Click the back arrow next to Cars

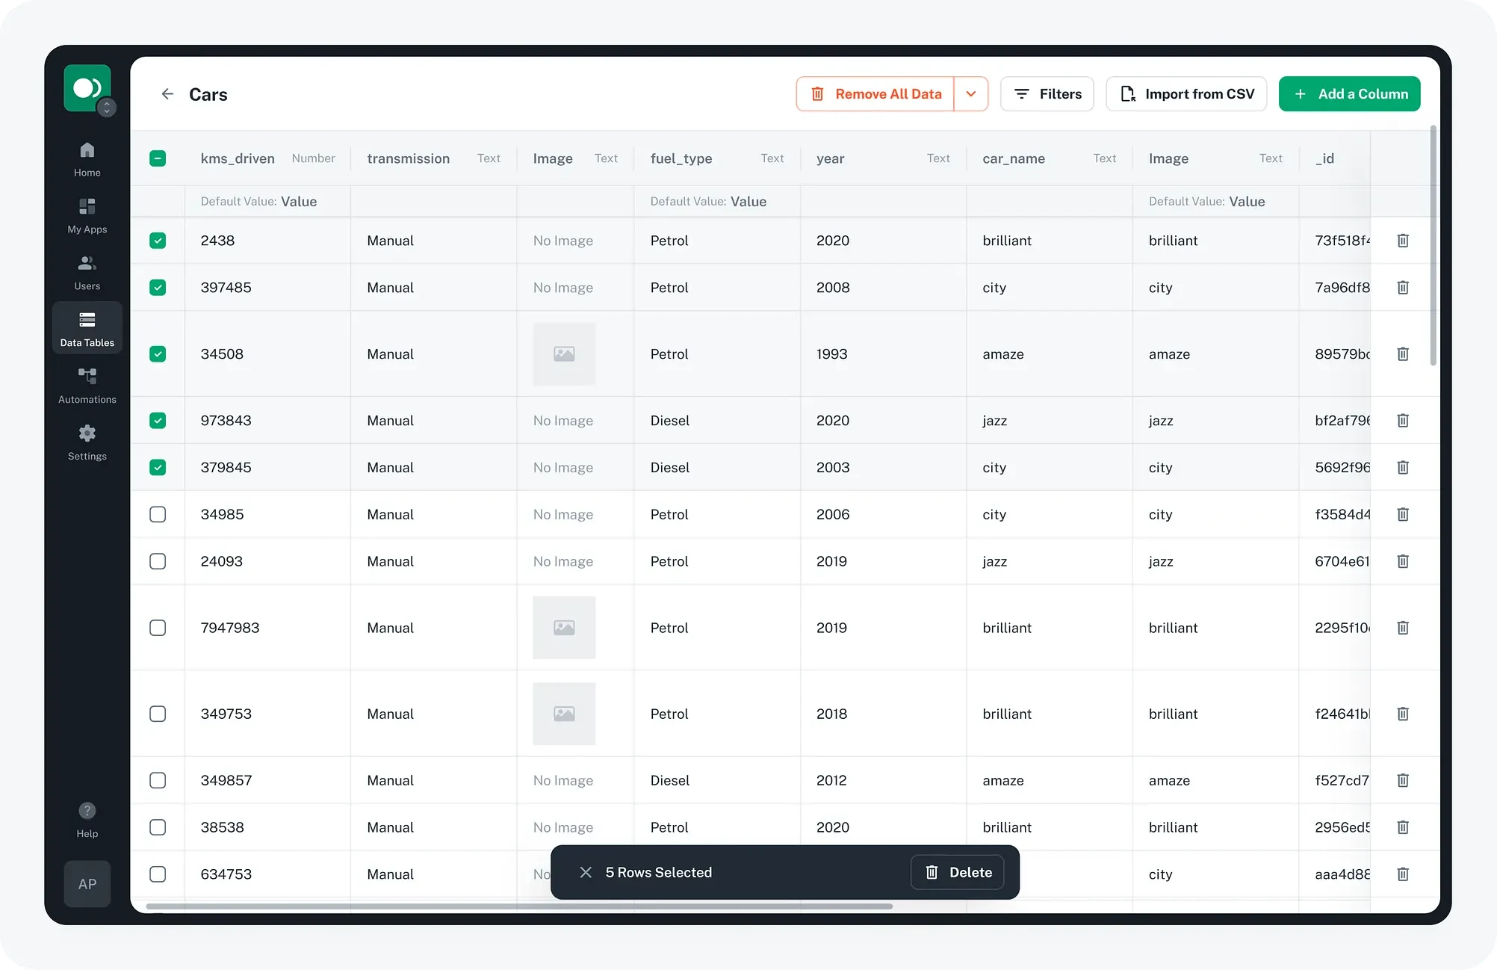(167, 94)
